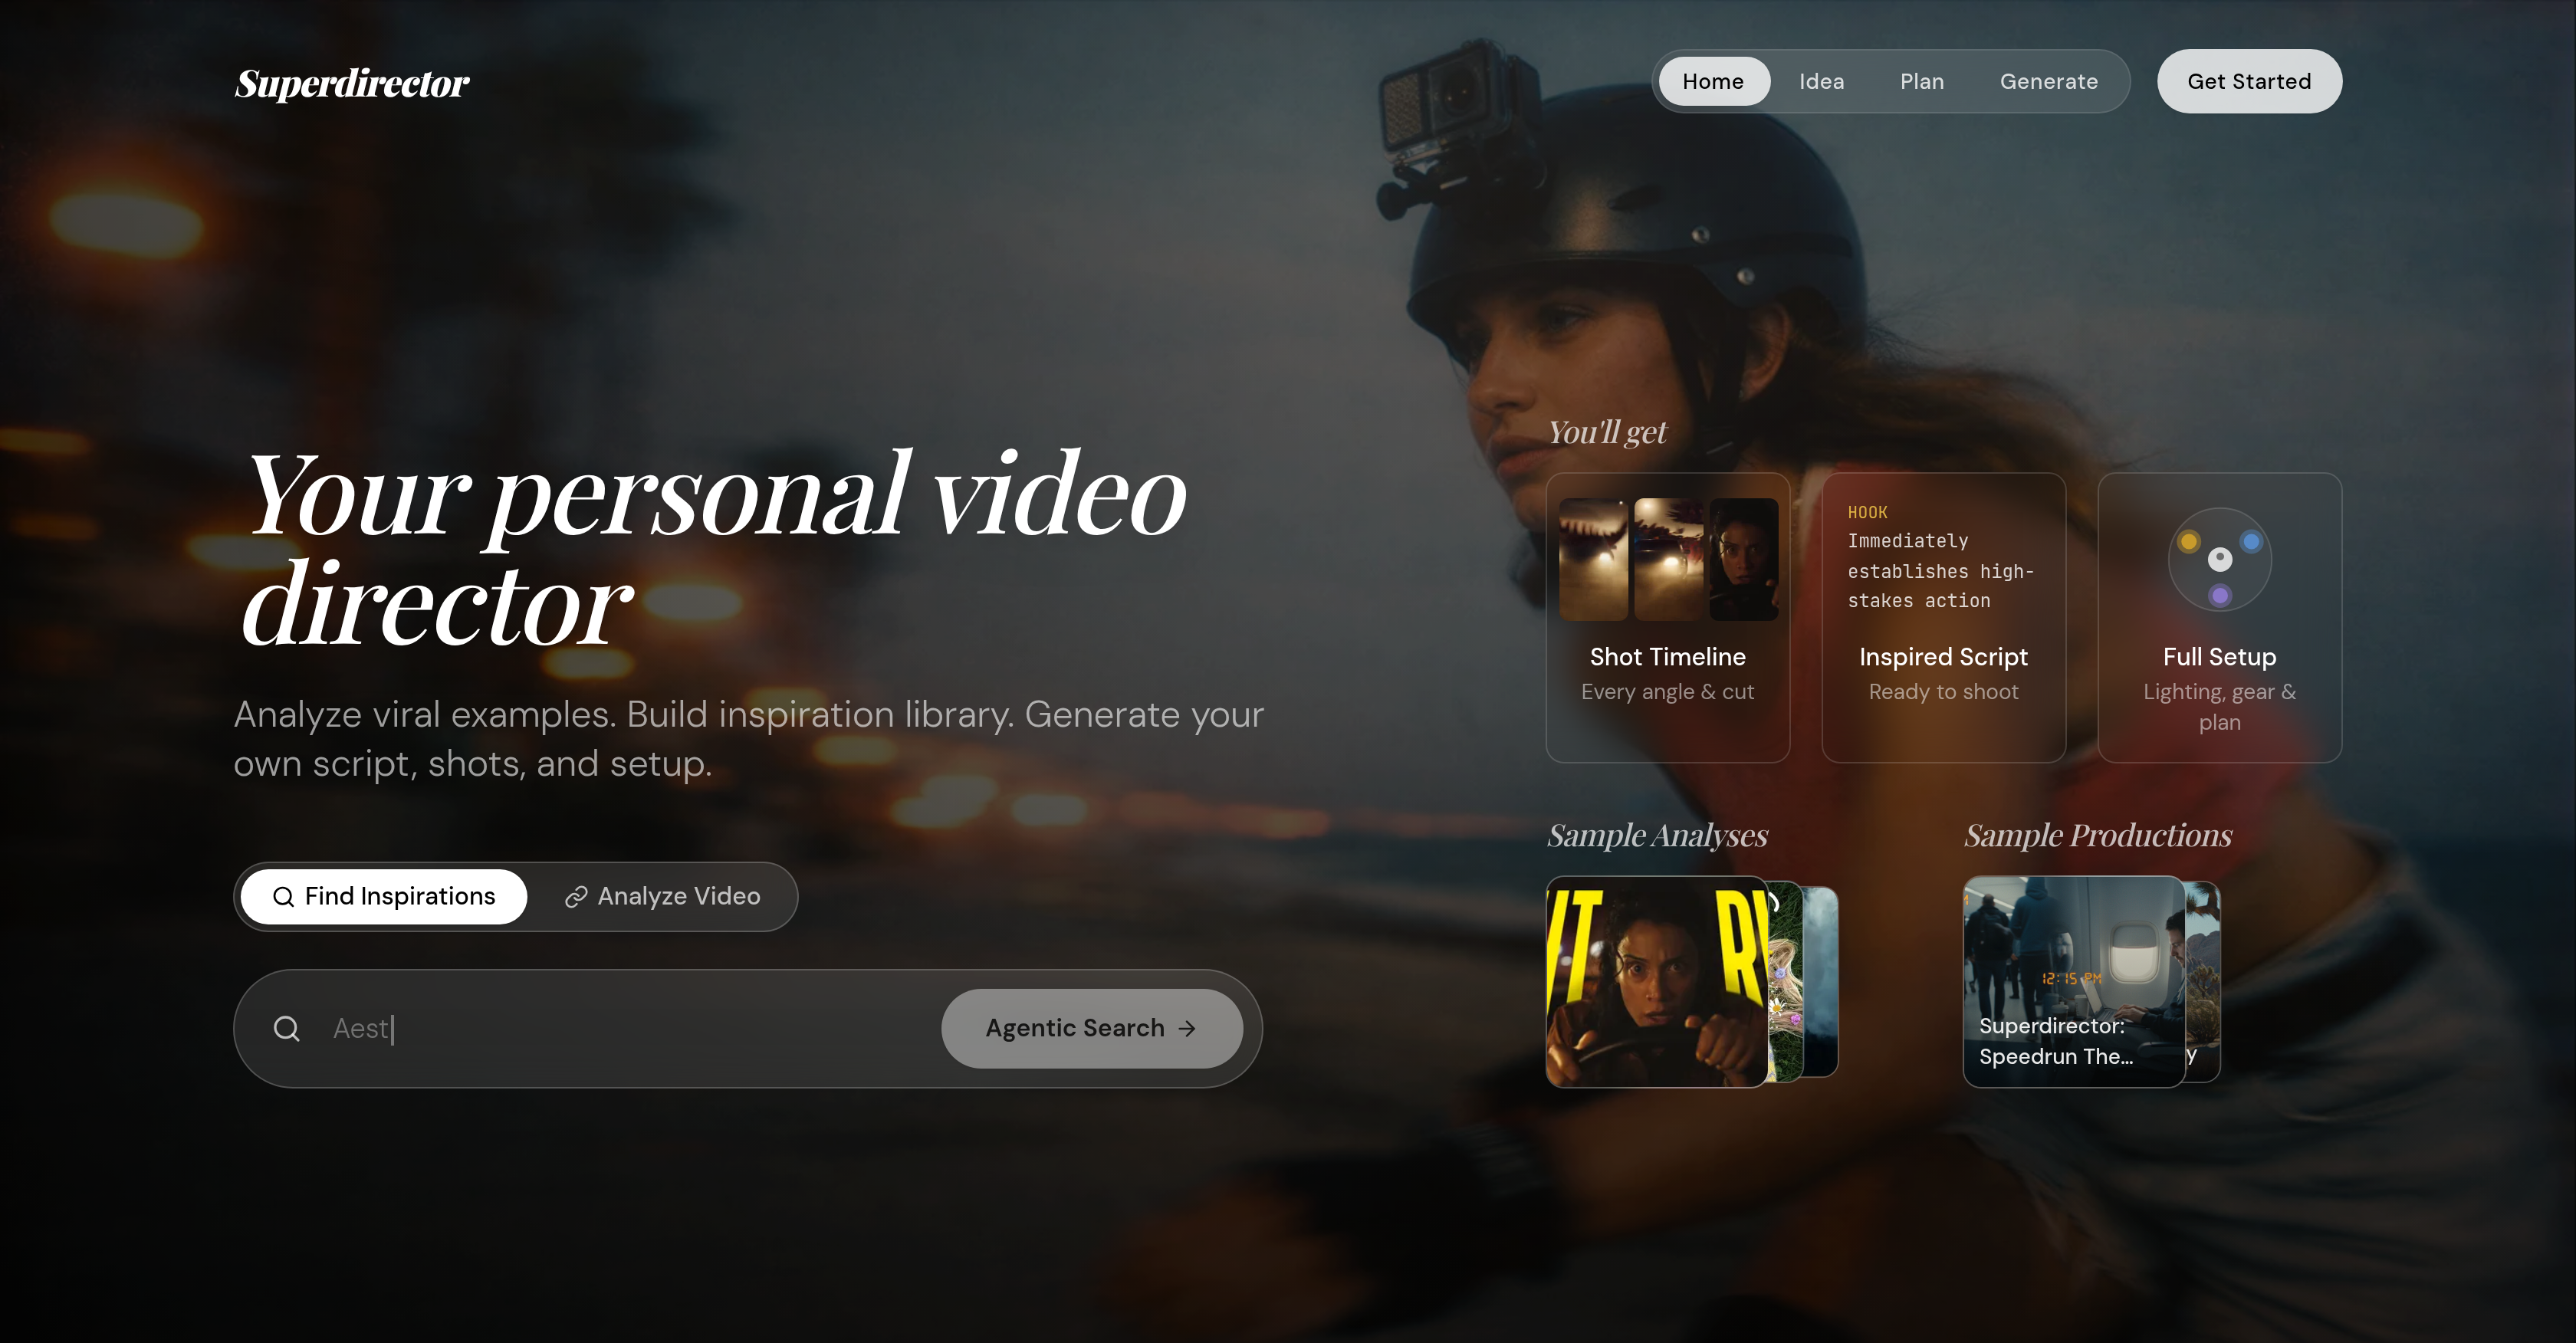
Task: Click the Agentic Search button
Action: click(1091, 1028)
